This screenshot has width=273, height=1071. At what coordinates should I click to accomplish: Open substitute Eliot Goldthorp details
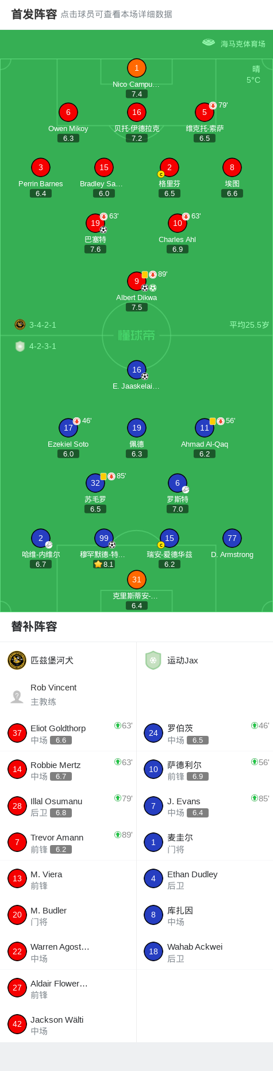click(x=68, y=733)
